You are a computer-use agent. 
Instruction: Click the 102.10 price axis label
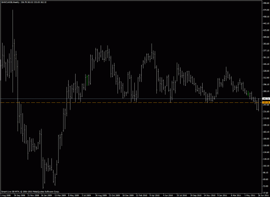[x=266, y=165]
